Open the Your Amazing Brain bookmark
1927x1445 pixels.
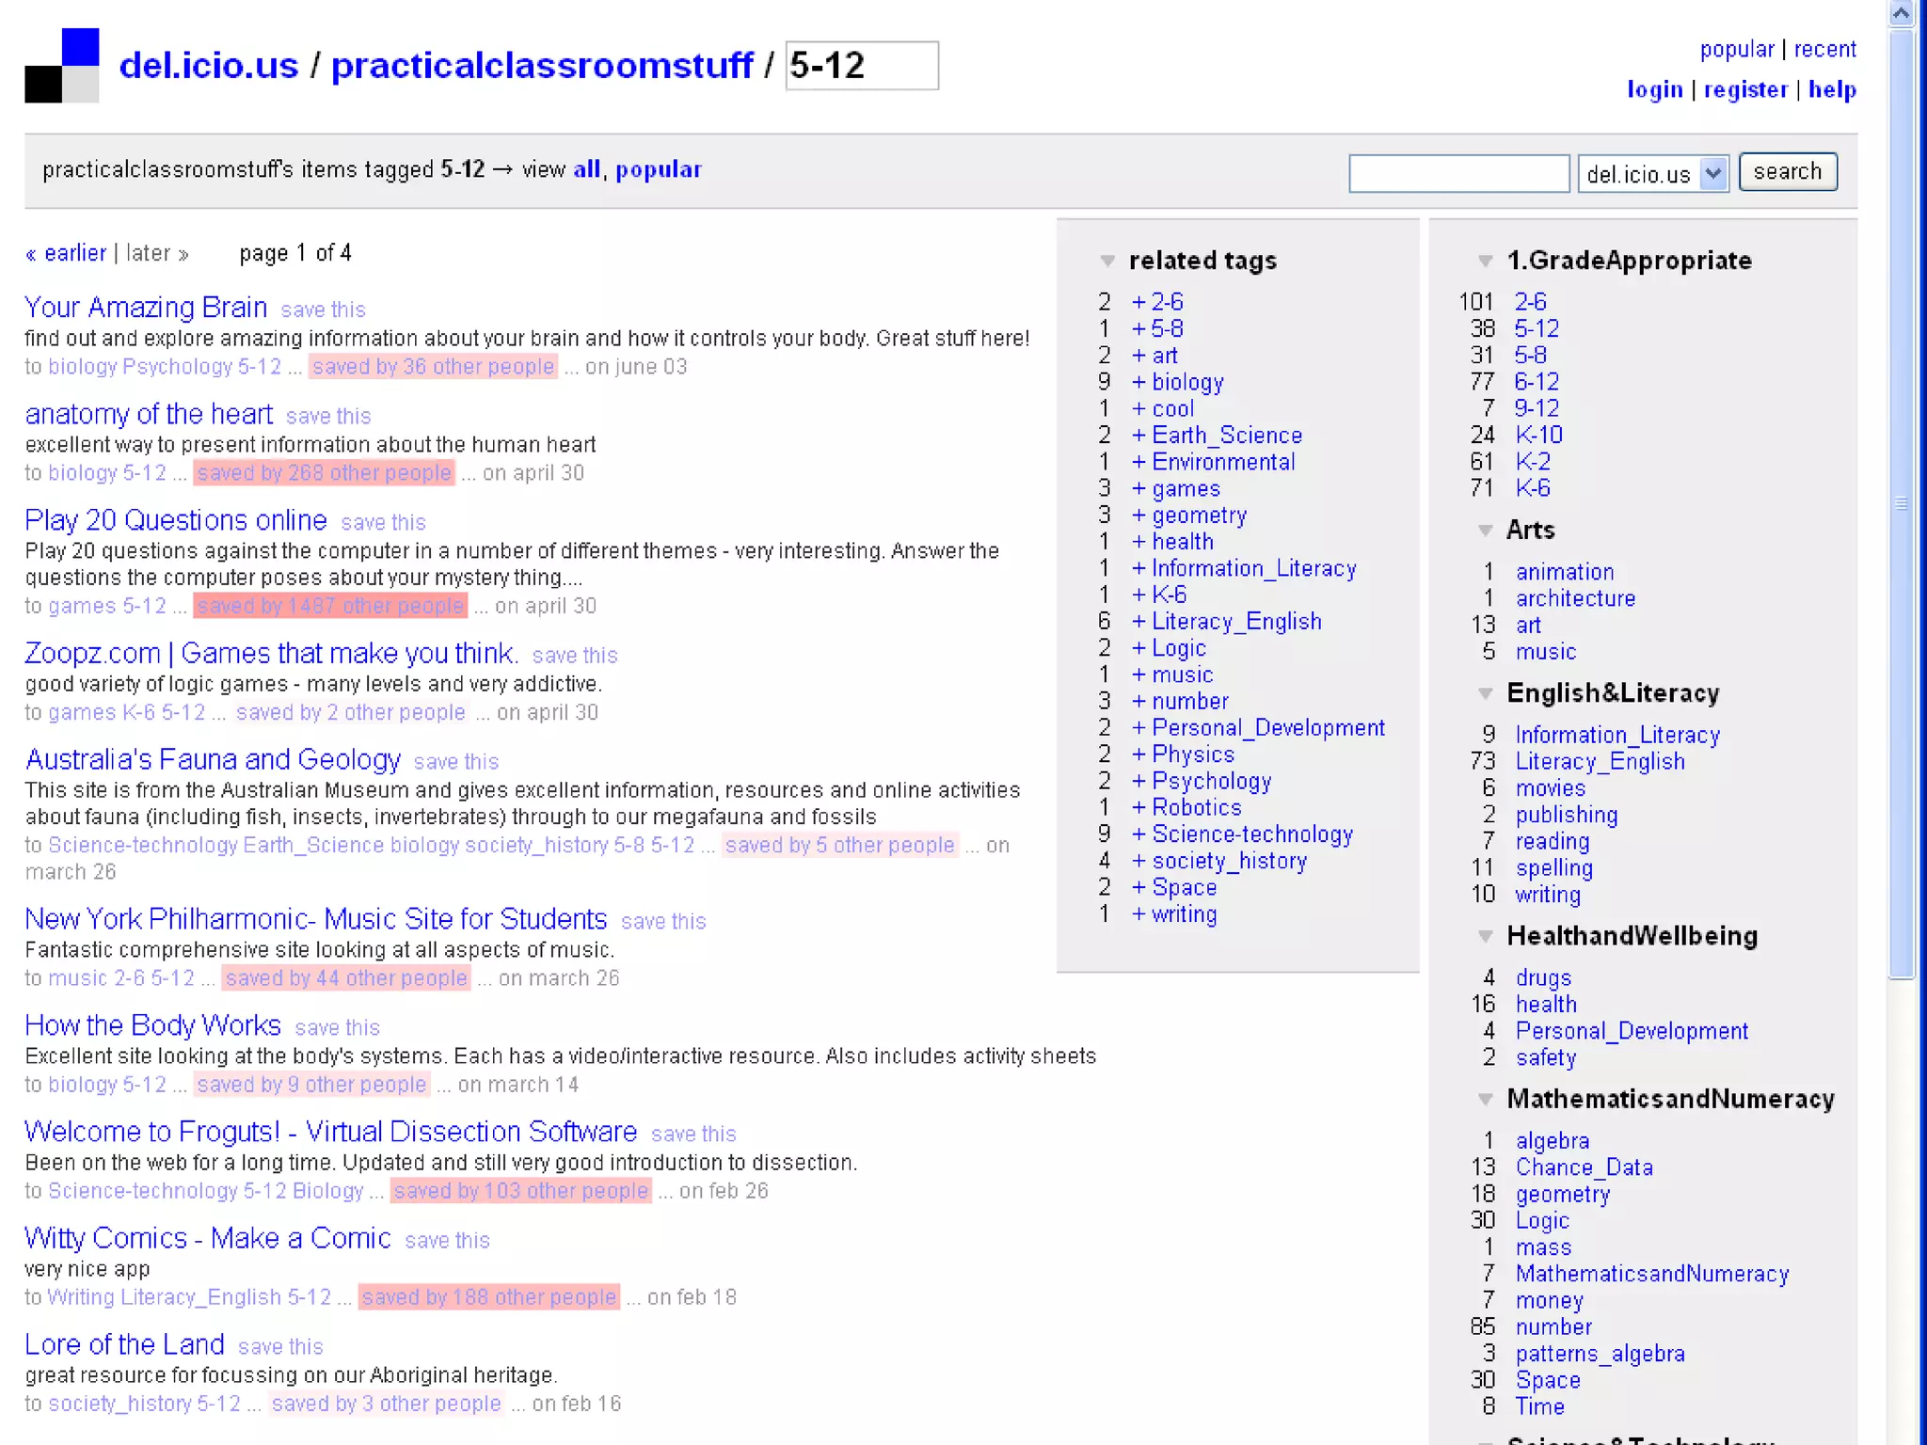[x=146, y=308]
